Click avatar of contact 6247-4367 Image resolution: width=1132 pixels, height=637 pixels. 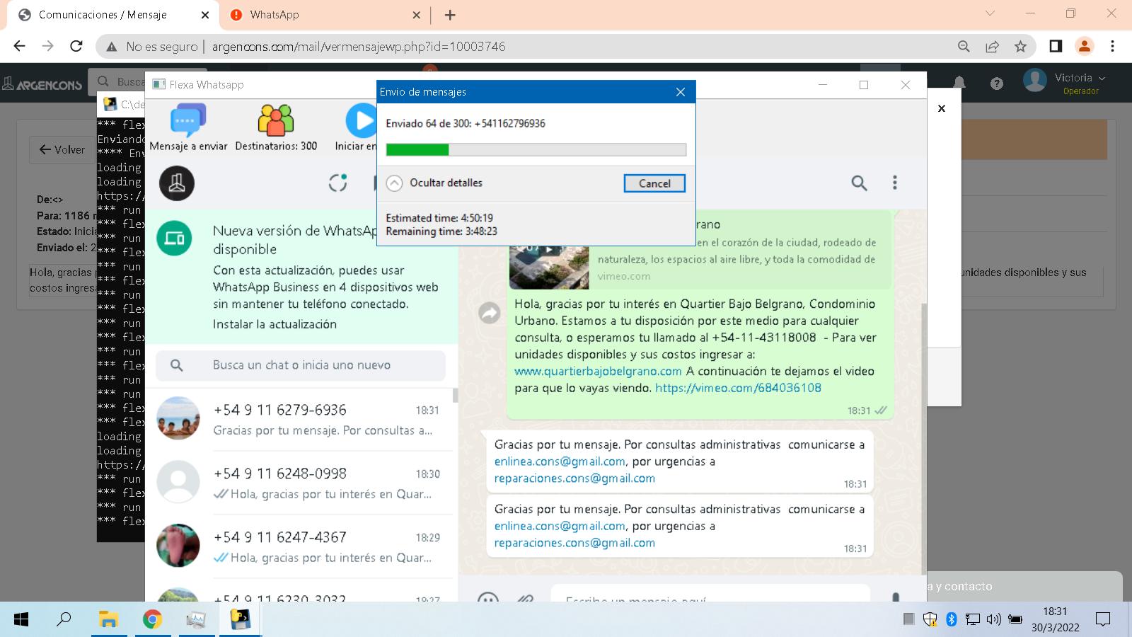(178, 546)
